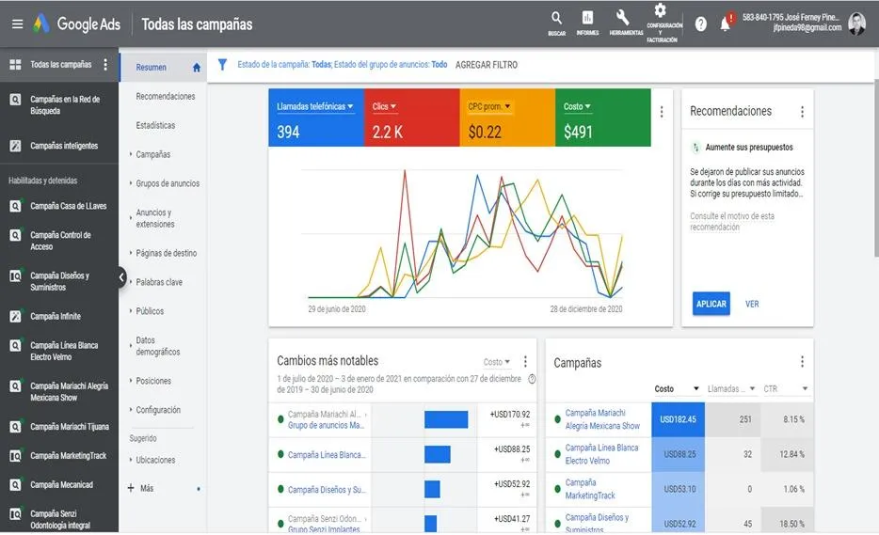Open the CPC prom. metric dropdown

point(489,106)
